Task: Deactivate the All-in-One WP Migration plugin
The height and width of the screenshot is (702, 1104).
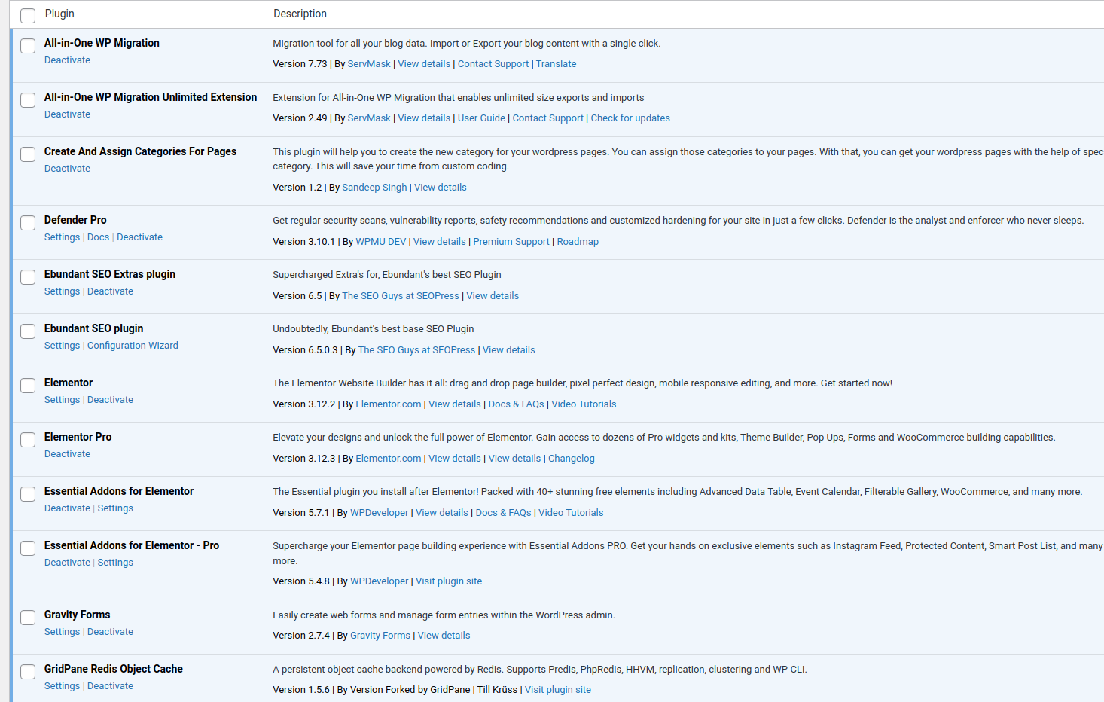Action: tap(67, 60)
